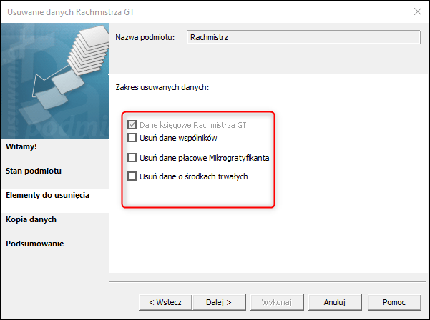Open help via 'Pomoc' button
This screenshot has height=320, width=430.
point(394,302)
